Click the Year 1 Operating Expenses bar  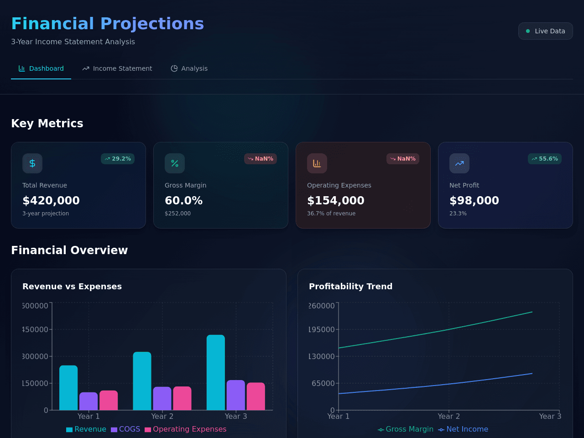pyautogui.click(x=109, y=400)
